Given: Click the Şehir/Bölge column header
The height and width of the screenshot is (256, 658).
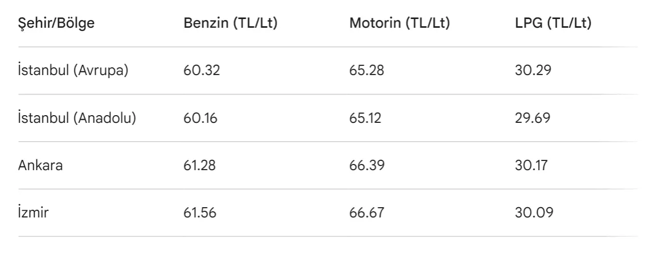Looking at the screenshot, I should (57, 23).
